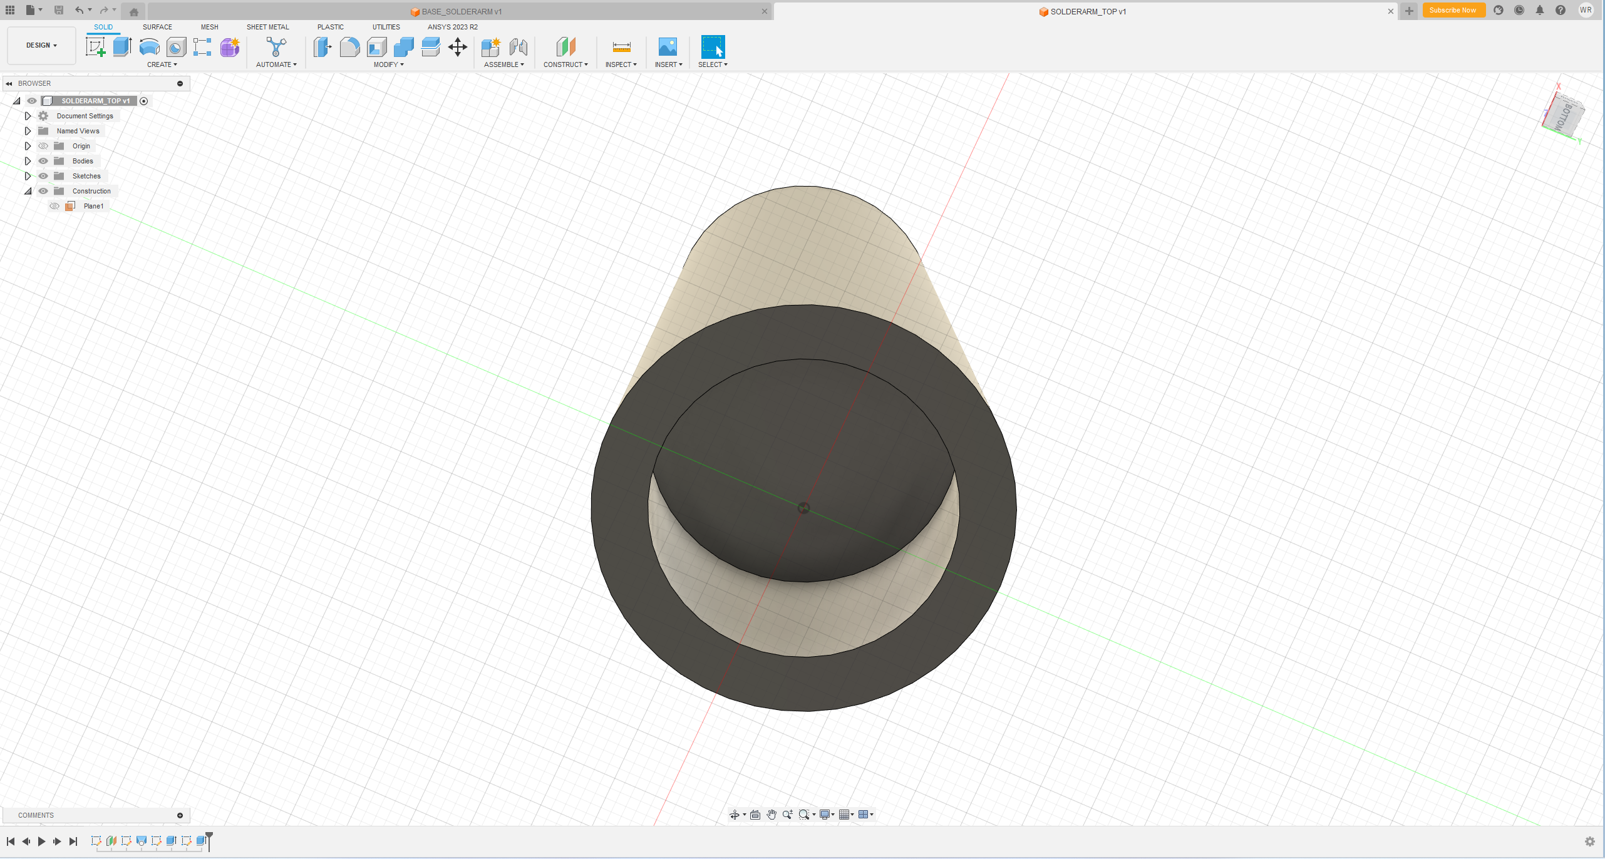Open Display Settings monitor dropdown
This screenshot has width=1605, height=859.
point(827,815)
